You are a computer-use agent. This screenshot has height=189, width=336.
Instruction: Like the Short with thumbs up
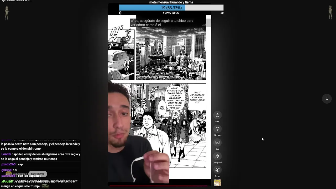(x=217, y=115)
